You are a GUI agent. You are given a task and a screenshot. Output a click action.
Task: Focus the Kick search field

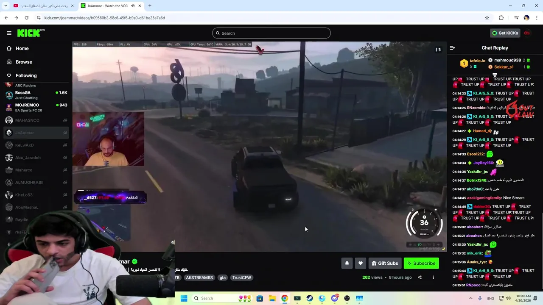[x=271, y=33]
